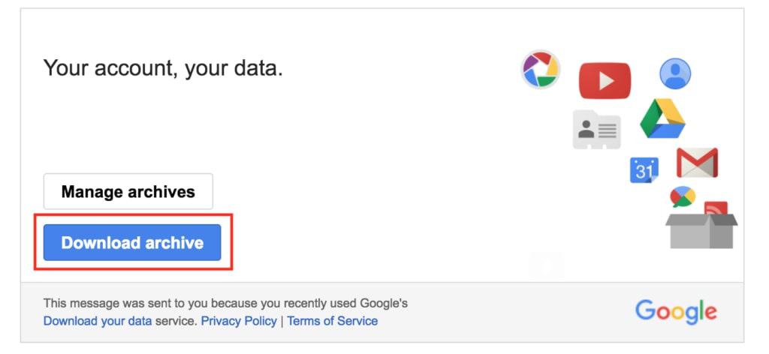Click the Google logo in footer
This screenshot has width=769, height=354.
676,312
